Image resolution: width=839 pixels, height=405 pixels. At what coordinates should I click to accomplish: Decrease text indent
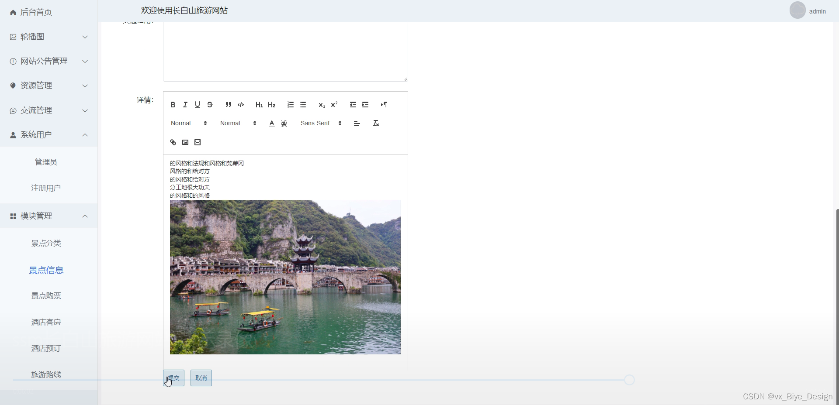tap(353, 105)
